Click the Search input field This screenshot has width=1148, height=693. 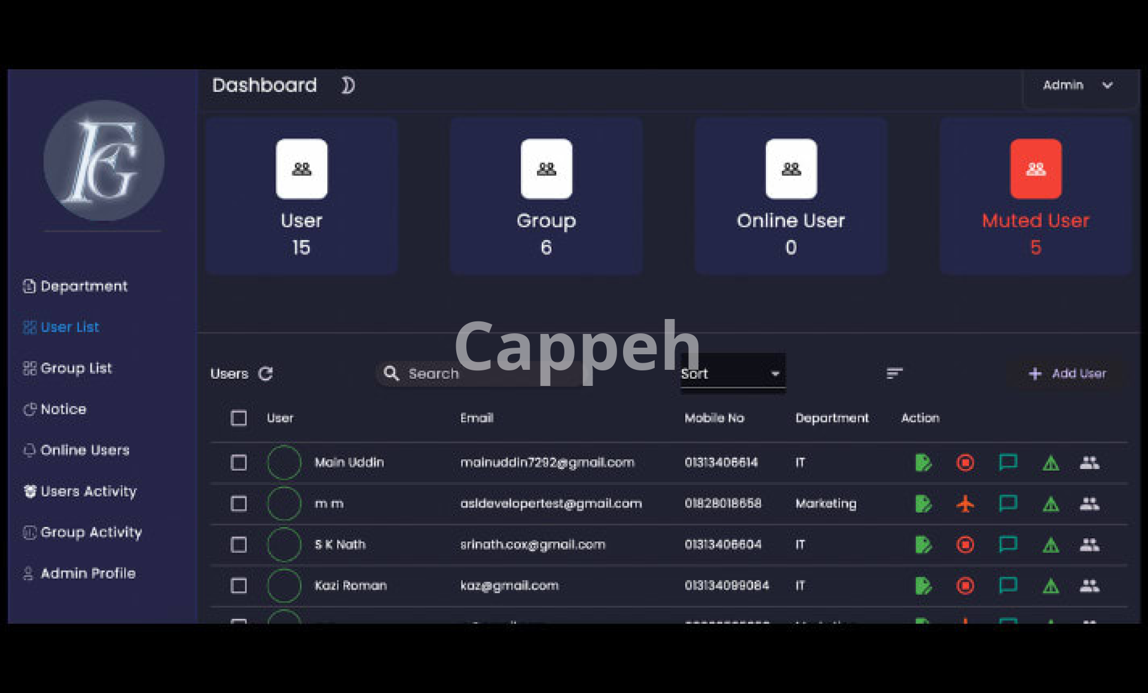point(478,374)
